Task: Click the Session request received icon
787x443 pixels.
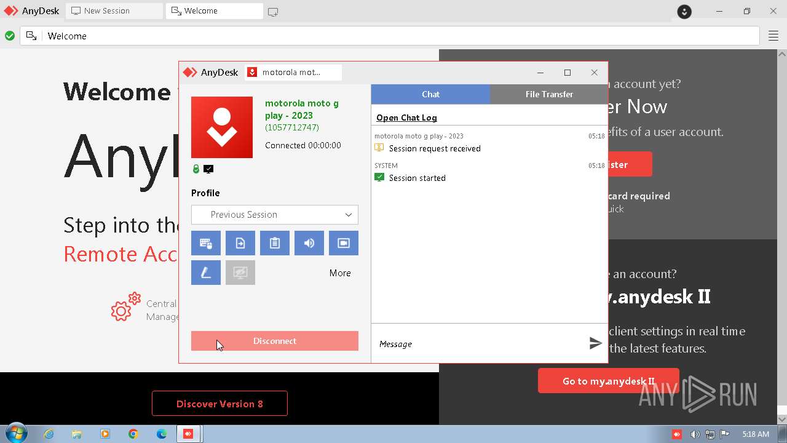Action: [379, 148]
